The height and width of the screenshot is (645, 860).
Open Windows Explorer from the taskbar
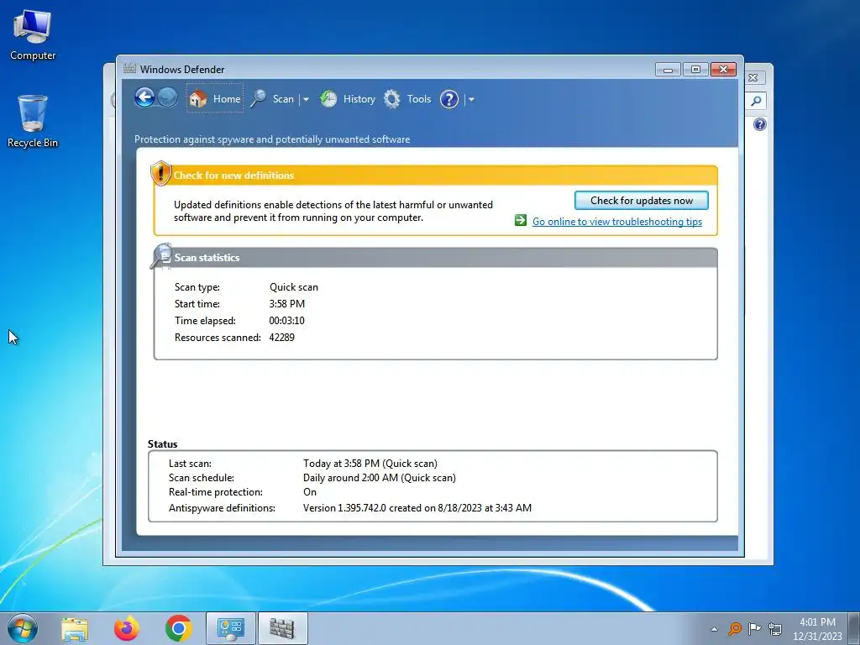tap(75, 629)
